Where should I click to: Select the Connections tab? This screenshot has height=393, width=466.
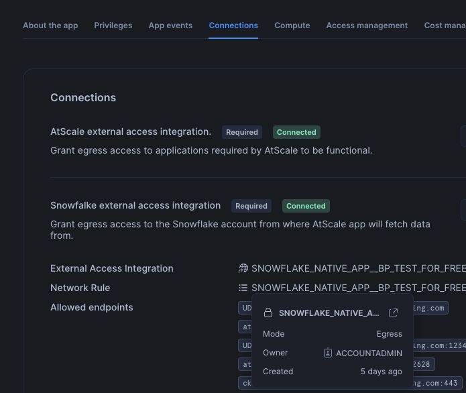(x=233, y=25)
